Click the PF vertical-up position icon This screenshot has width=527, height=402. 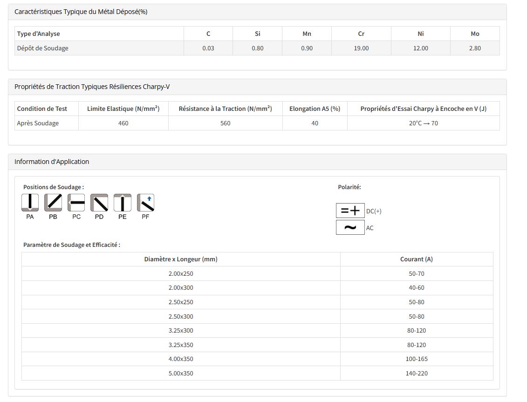[145, 203]
